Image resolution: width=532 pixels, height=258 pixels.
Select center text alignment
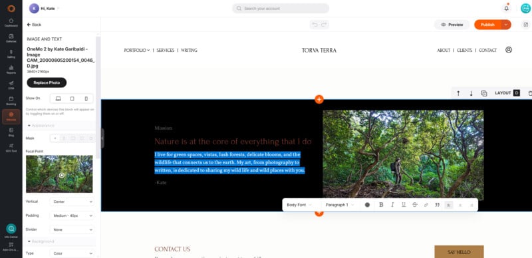[x=460, y=205]
